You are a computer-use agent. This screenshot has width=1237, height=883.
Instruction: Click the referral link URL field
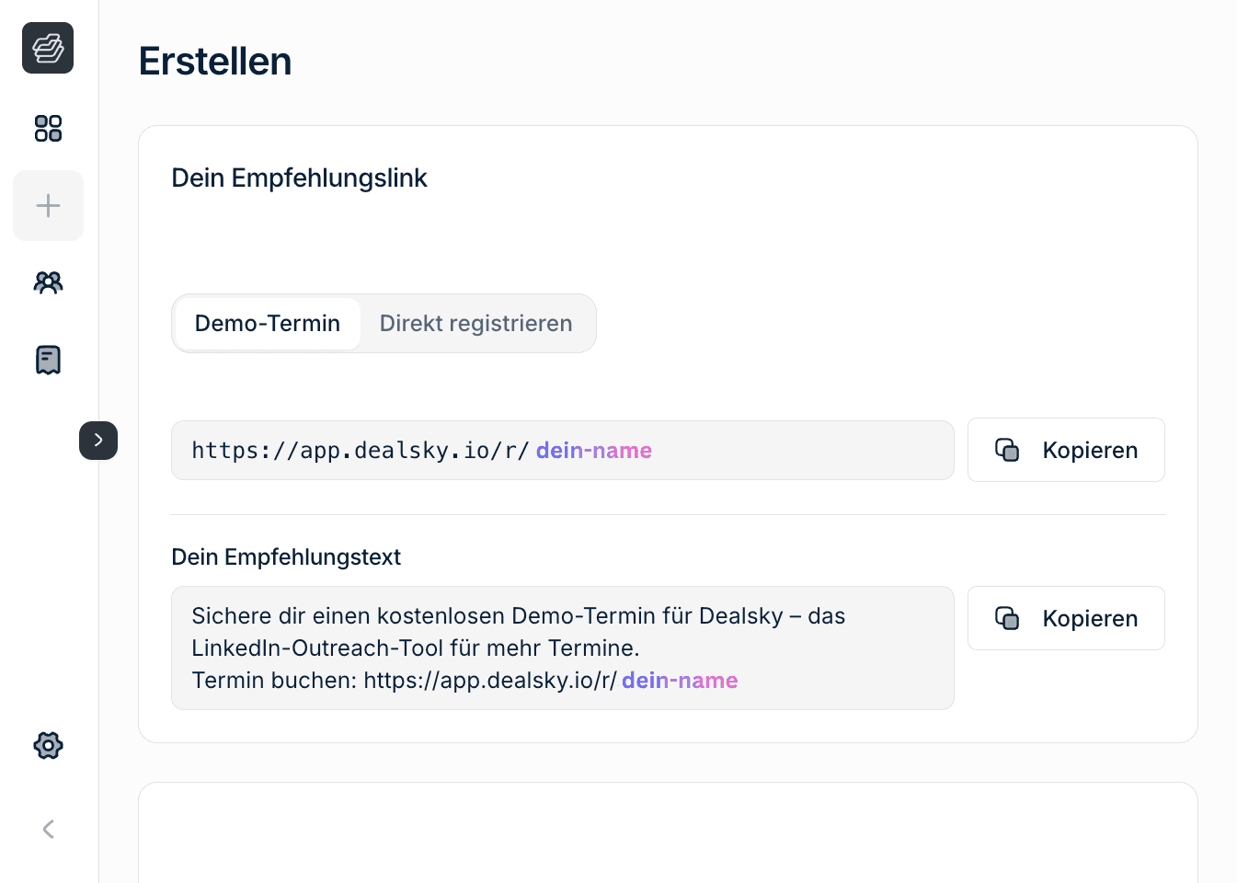click(563, 450)
